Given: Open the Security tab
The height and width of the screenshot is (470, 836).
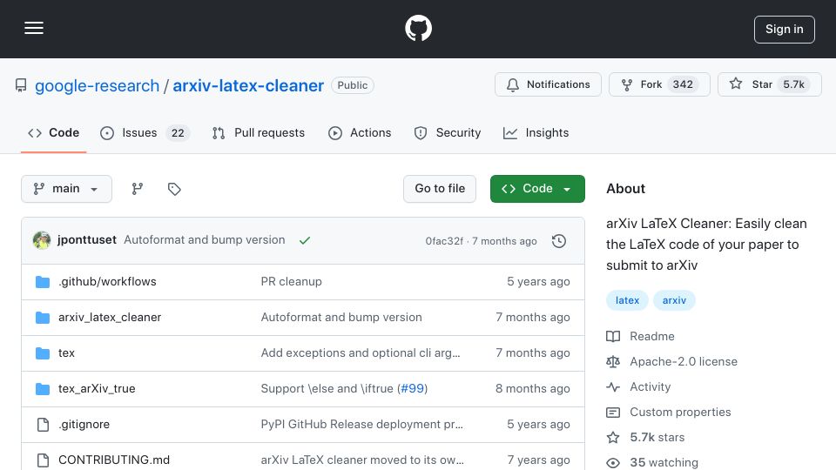Looking at the screenshot, I should coord(448,132).
